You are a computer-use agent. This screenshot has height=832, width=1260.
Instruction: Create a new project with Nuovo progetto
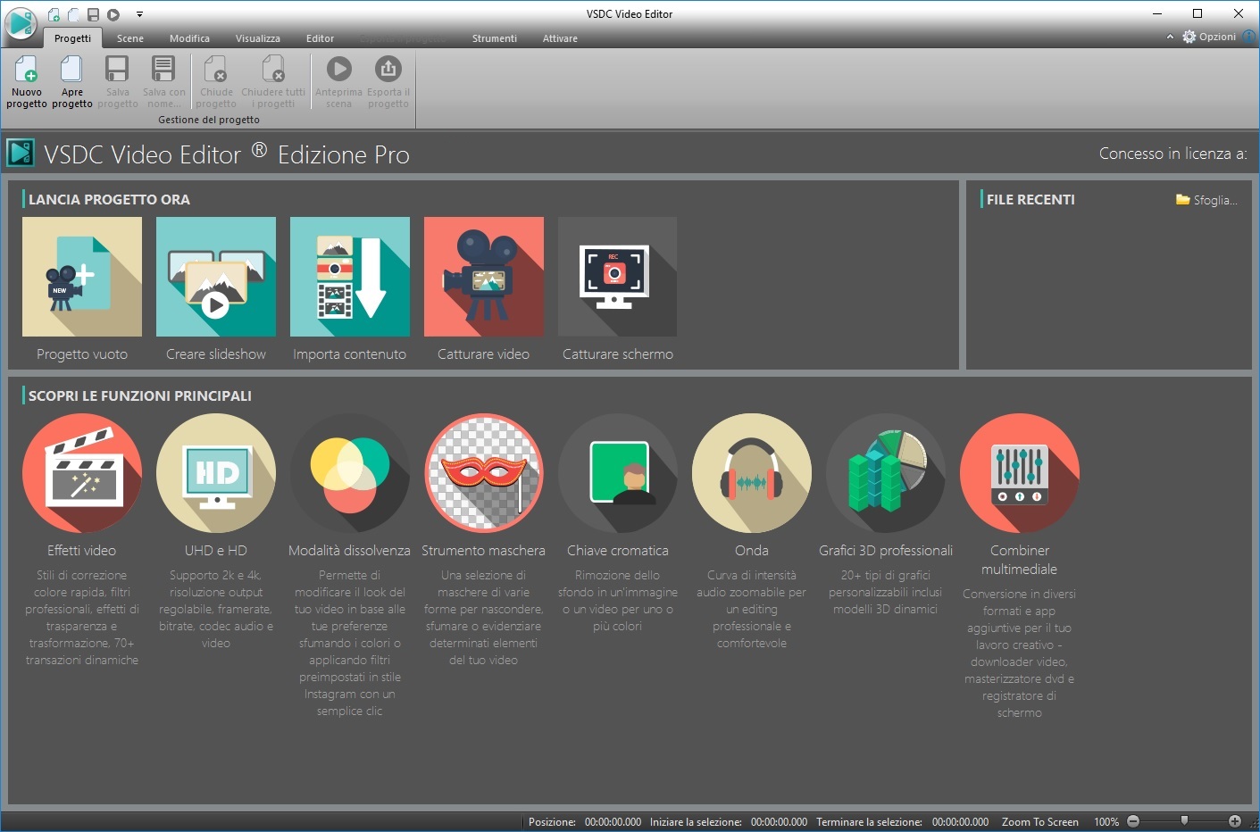[27, 81]
